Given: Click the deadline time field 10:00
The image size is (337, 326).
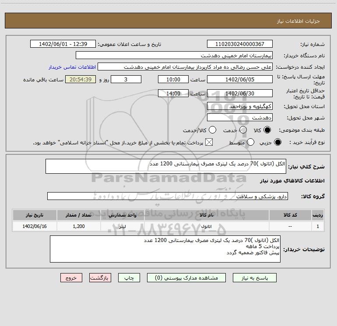Looking at the screenshot, I should click(x=173, y=79).
